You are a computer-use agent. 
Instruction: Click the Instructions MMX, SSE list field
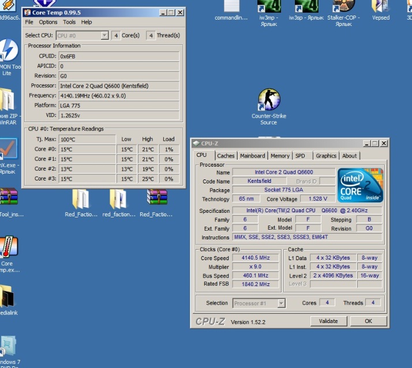tap(307, 237)
